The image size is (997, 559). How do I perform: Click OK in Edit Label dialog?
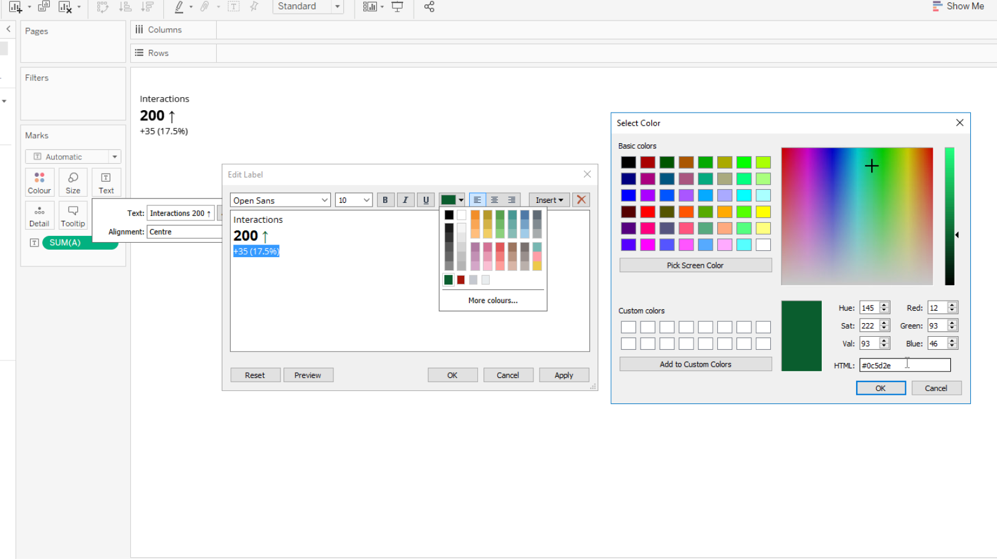pos(452,375)
